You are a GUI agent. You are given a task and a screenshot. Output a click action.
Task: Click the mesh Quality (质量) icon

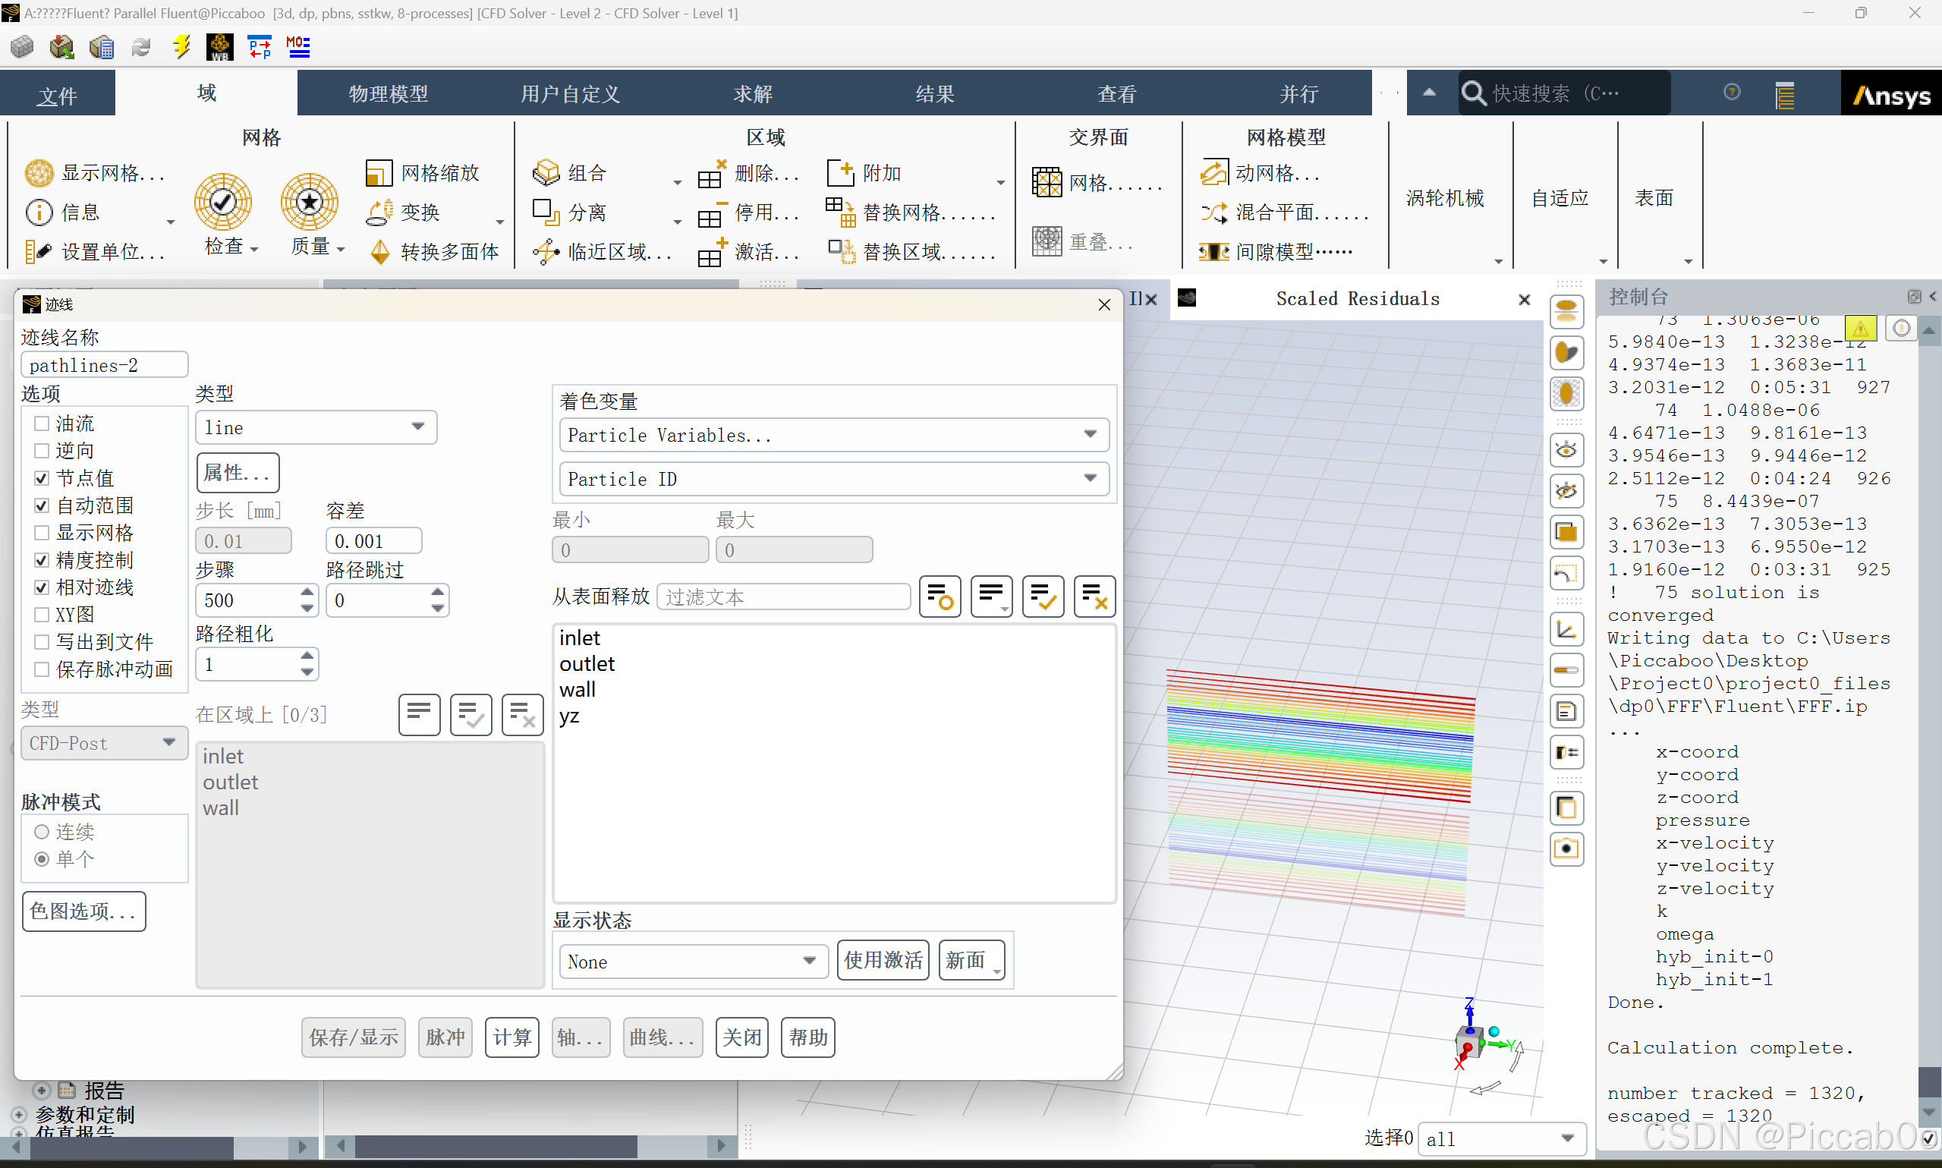click(309, 203)
